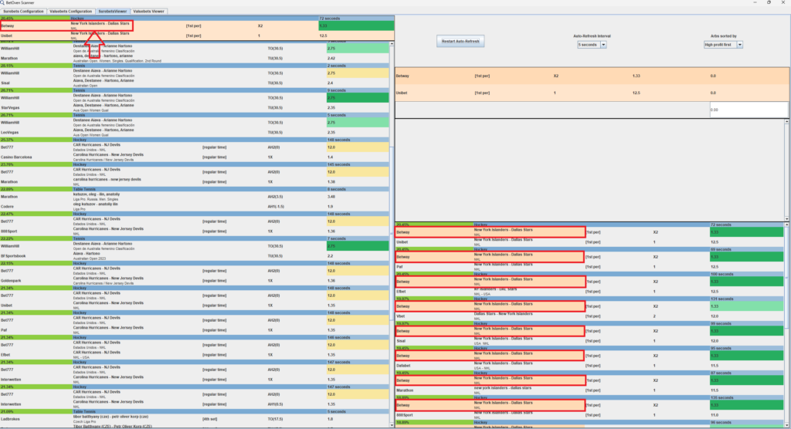
Task: Select the Sisal row with odds 12.0
Action: tap(589, 341)
